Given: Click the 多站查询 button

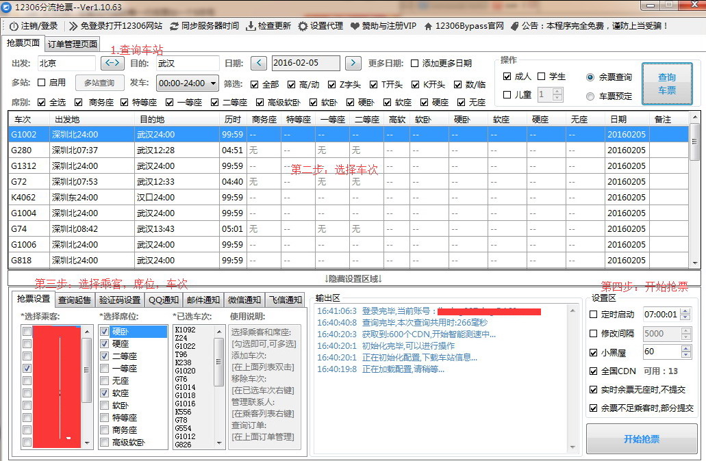Looking at the screenshot, I should (x=99, y=83).
